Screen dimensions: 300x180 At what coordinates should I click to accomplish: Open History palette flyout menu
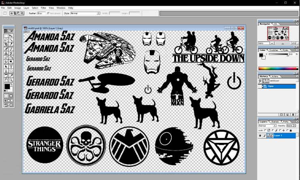coord(297,76)
